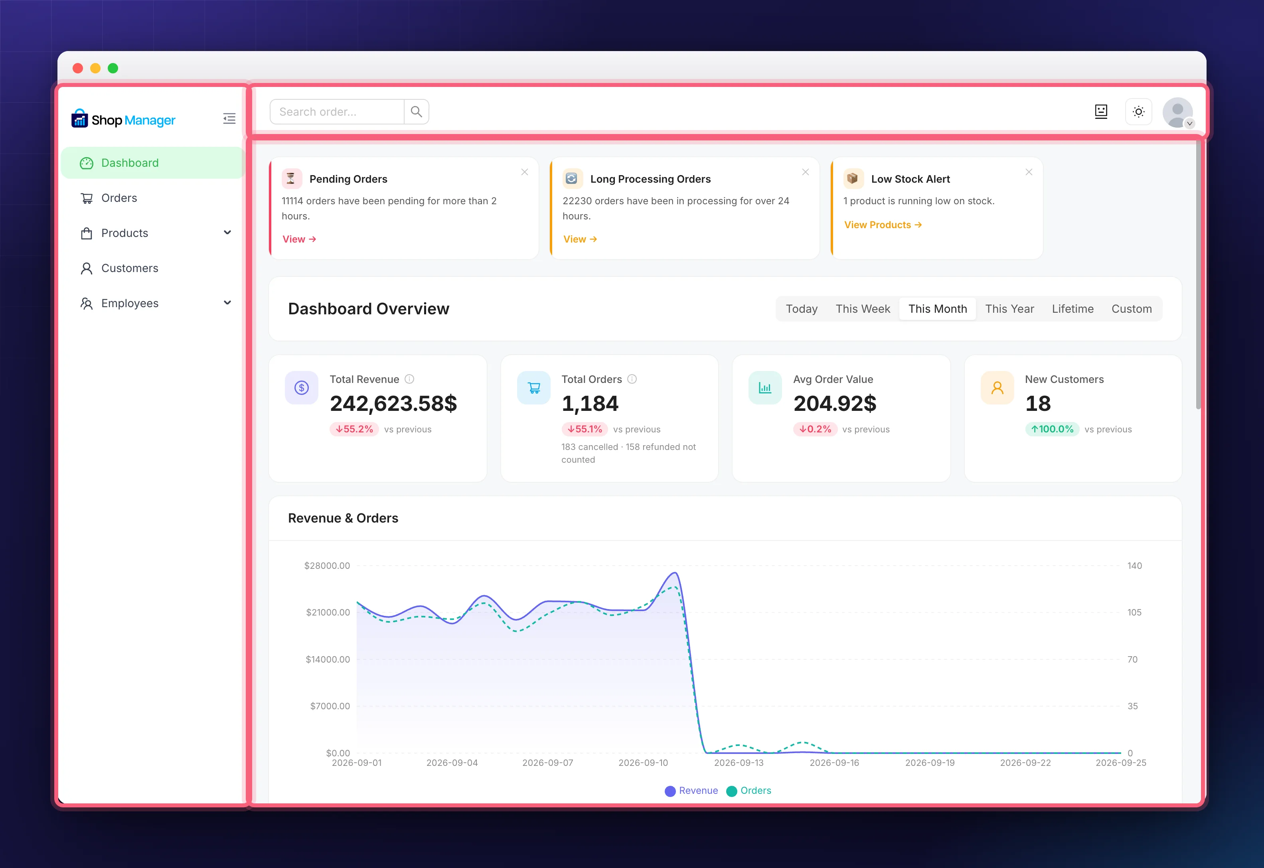Click the ↓0.2% change badge
Image resolution: width=1264 pixels, height=868 pixels.
815,429
